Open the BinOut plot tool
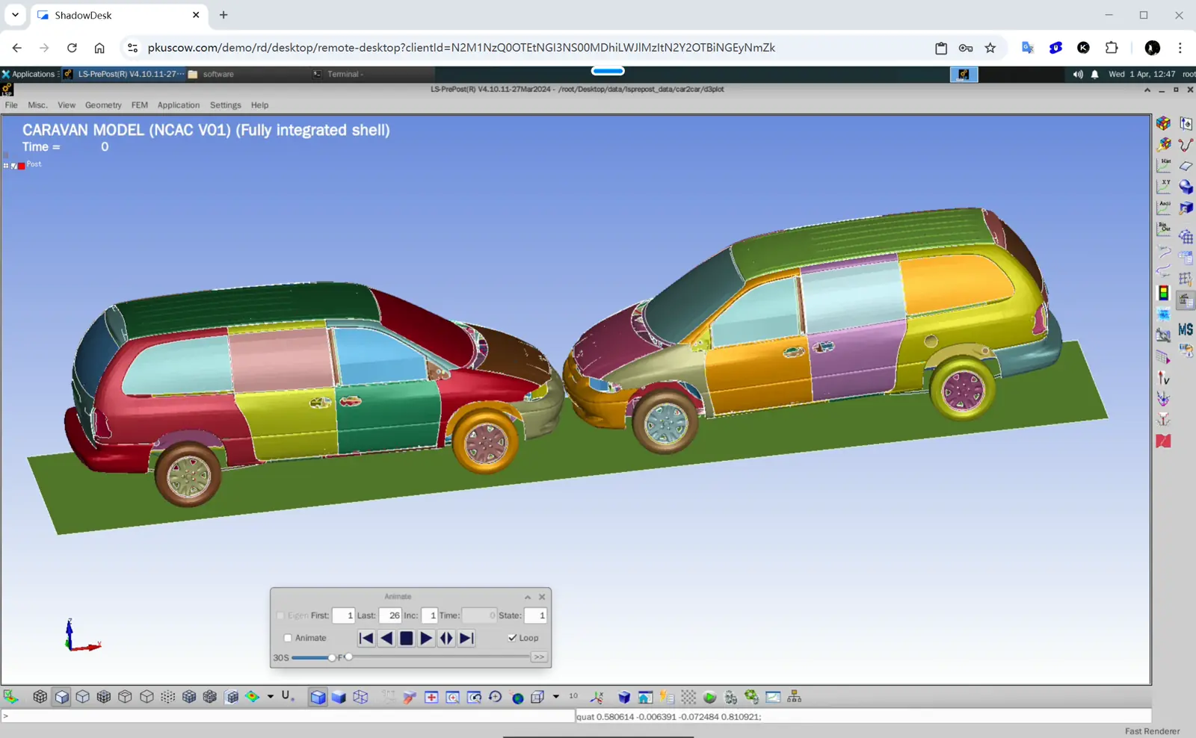This screenshot has width=1196, height=738. tap(1164, 228)
